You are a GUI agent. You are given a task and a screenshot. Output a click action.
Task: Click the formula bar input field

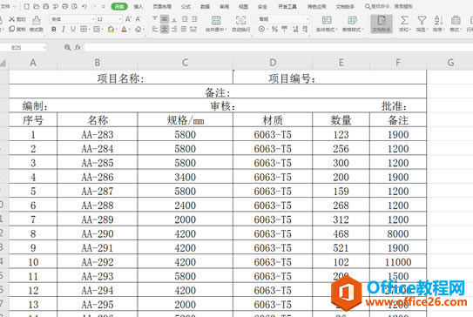coord(278,47)
